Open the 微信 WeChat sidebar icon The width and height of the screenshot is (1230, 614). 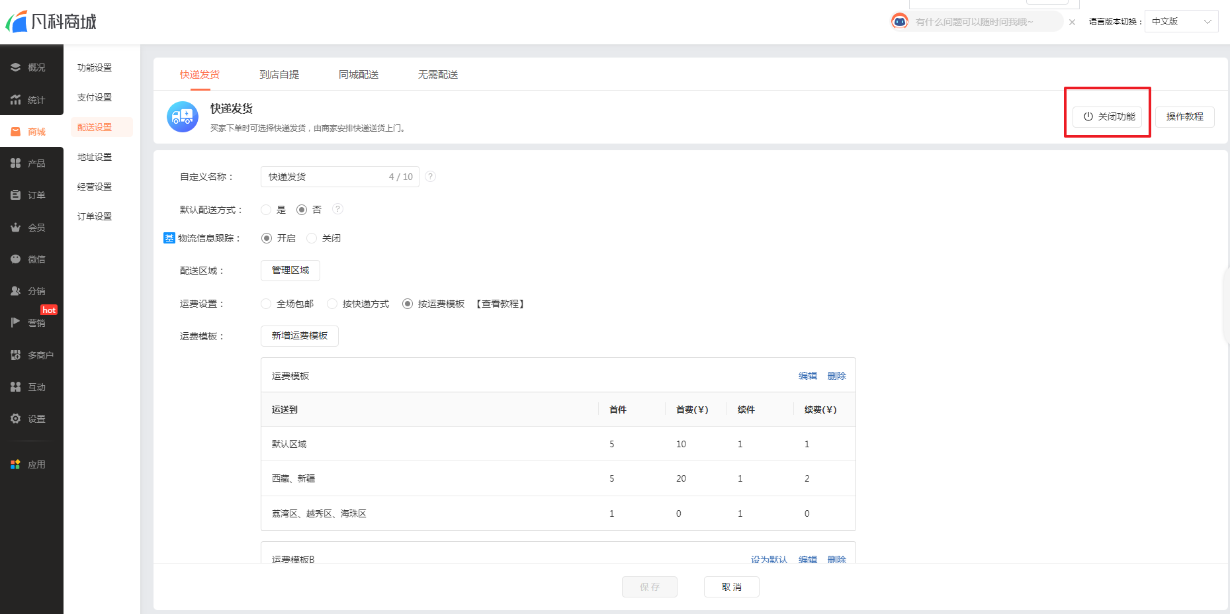tap(15, 259)
